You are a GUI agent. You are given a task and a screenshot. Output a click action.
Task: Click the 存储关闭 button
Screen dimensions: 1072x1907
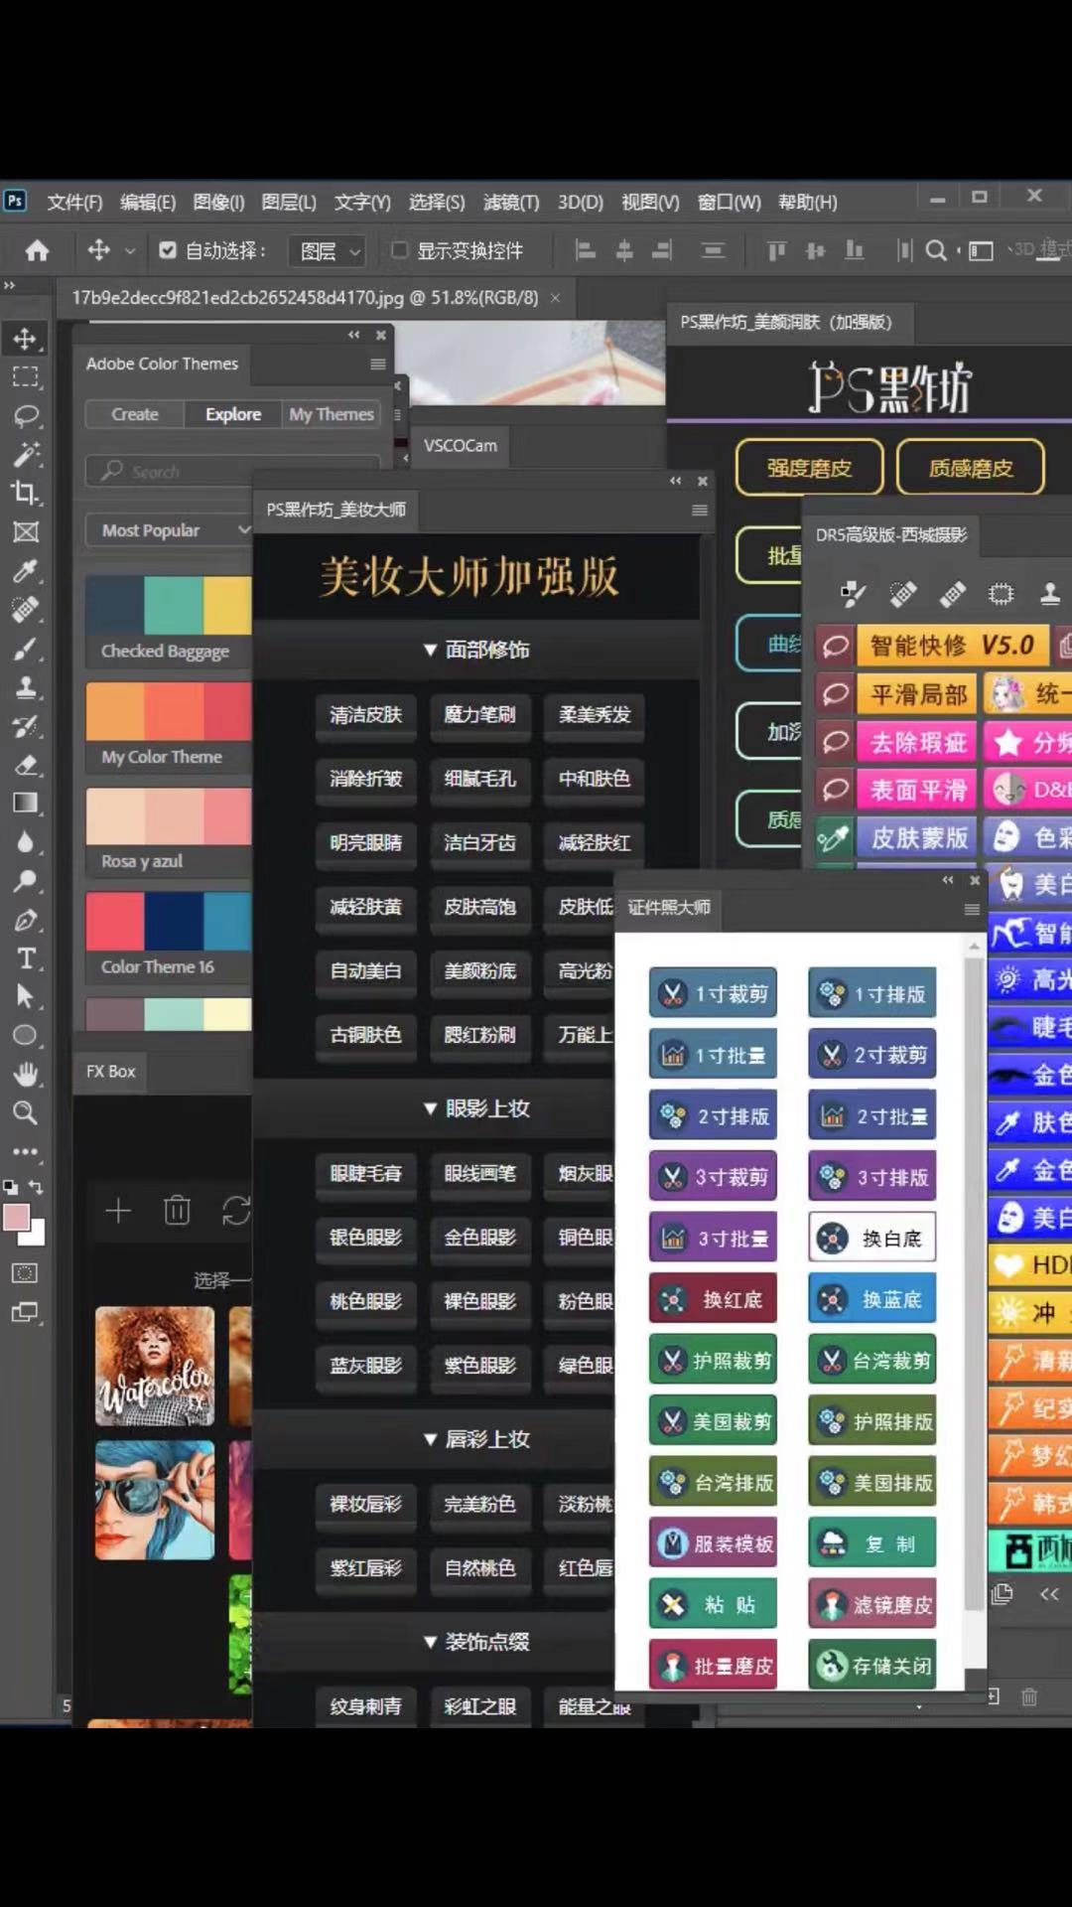coord(872,1666)
